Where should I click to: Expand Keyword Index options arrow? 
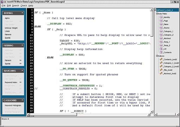coord(20,82)
